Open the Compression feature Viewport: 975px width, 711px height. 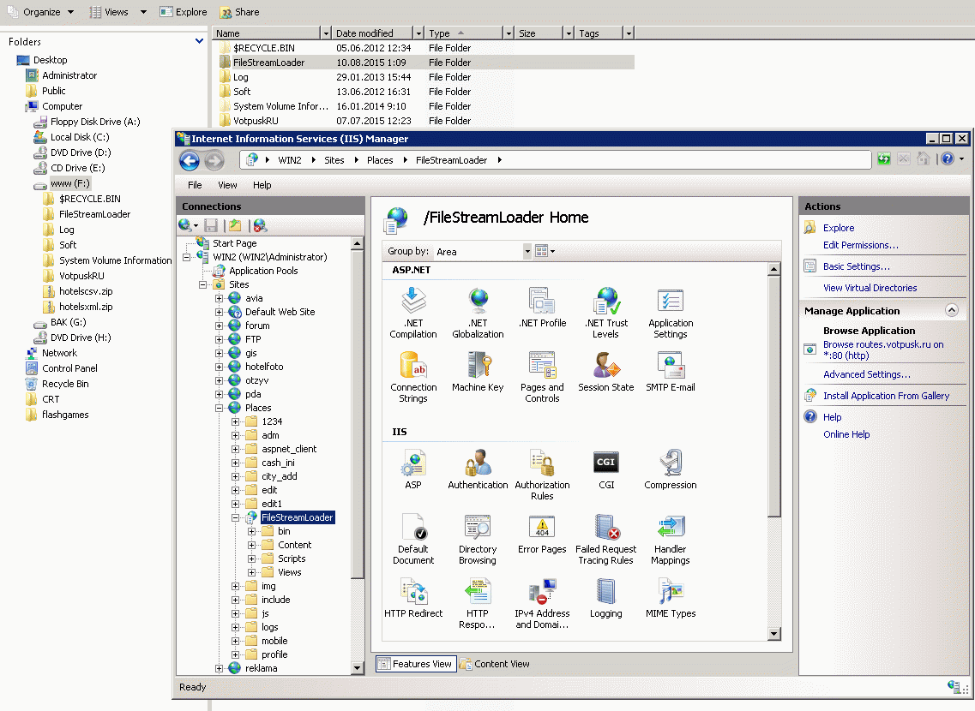(x=671, y=469)
